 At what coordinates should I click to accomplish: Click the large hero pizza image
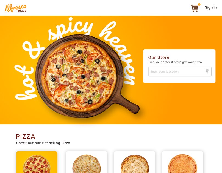(79, 76)
